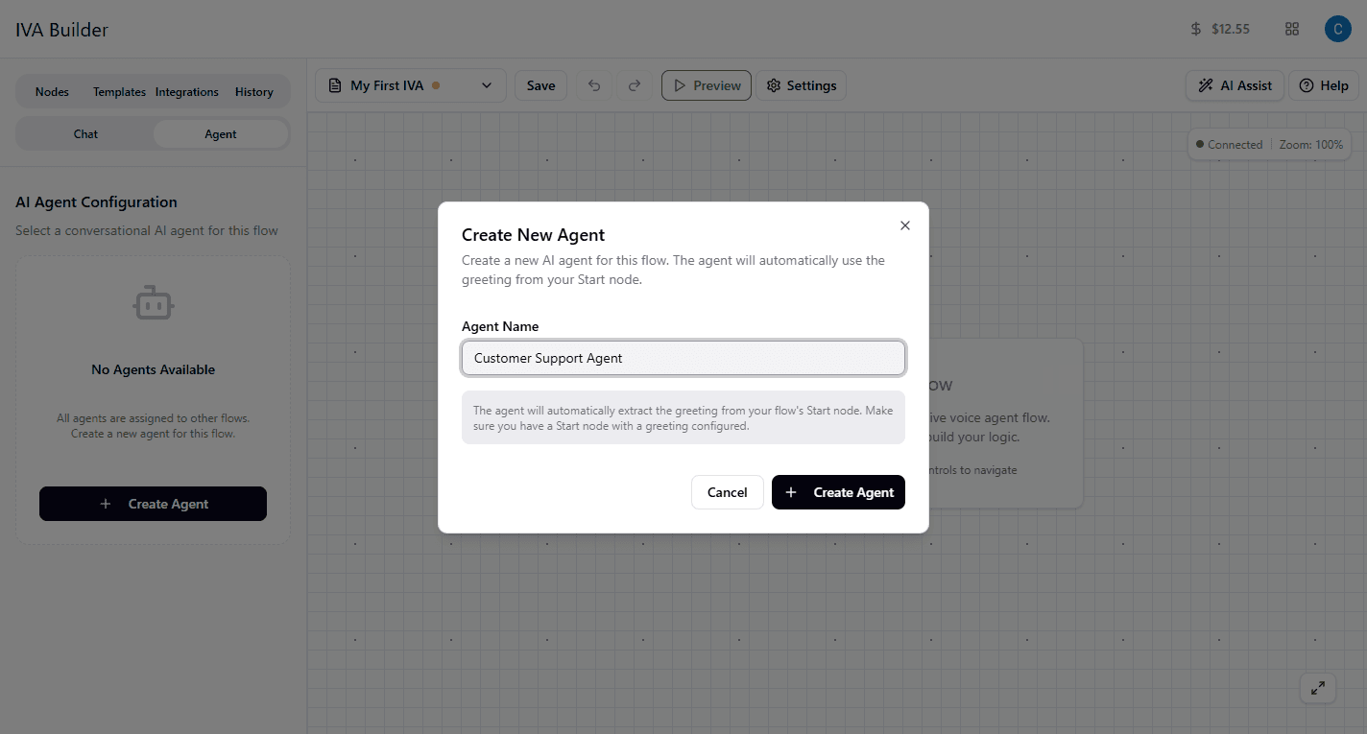Open the Integrations tab
This screenshot has height=734, width=1367.
pyautogui.click(x=186, y=91)
